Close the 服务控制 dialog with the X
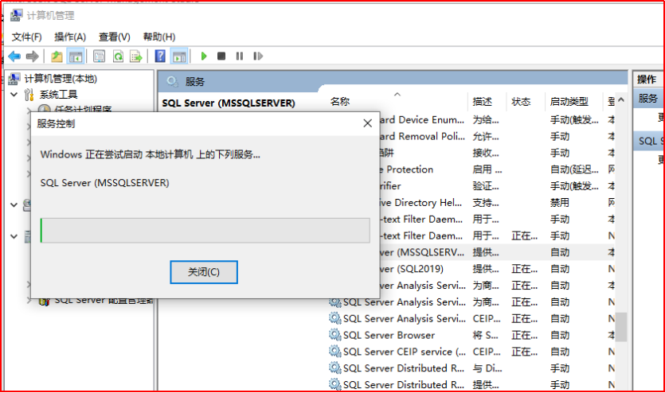665x393 pixels. (367, 123)
